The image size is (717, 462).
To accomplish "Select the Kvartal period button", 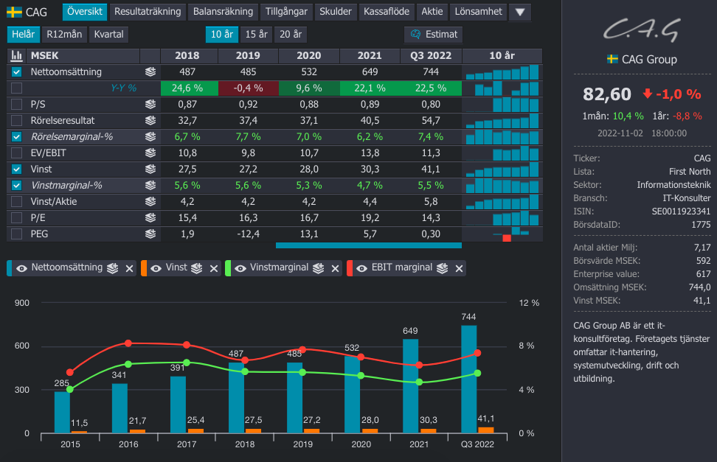I will pos(108,34).
